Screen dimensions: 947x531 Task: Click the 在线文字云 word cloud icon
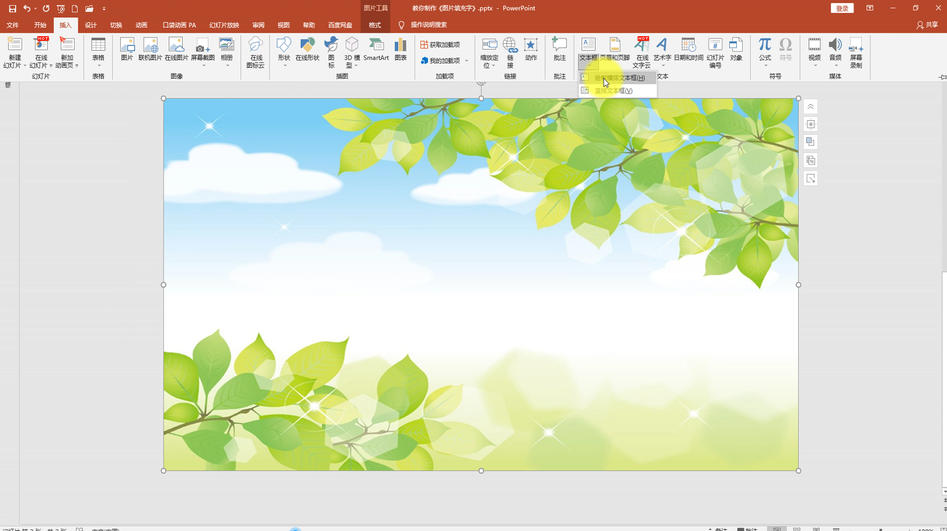pos(641,53)
